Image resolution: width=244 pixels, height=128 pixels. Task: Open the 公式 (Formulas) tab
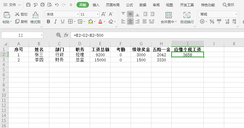coord(130,5)
